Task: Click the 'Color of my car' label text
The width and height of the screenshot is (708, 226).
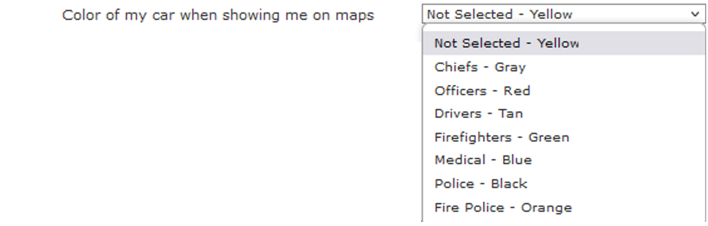Action: 218,15
